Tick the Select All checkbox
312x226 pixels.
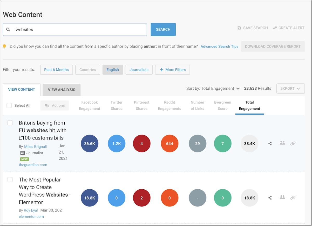(x=9, y=105)
